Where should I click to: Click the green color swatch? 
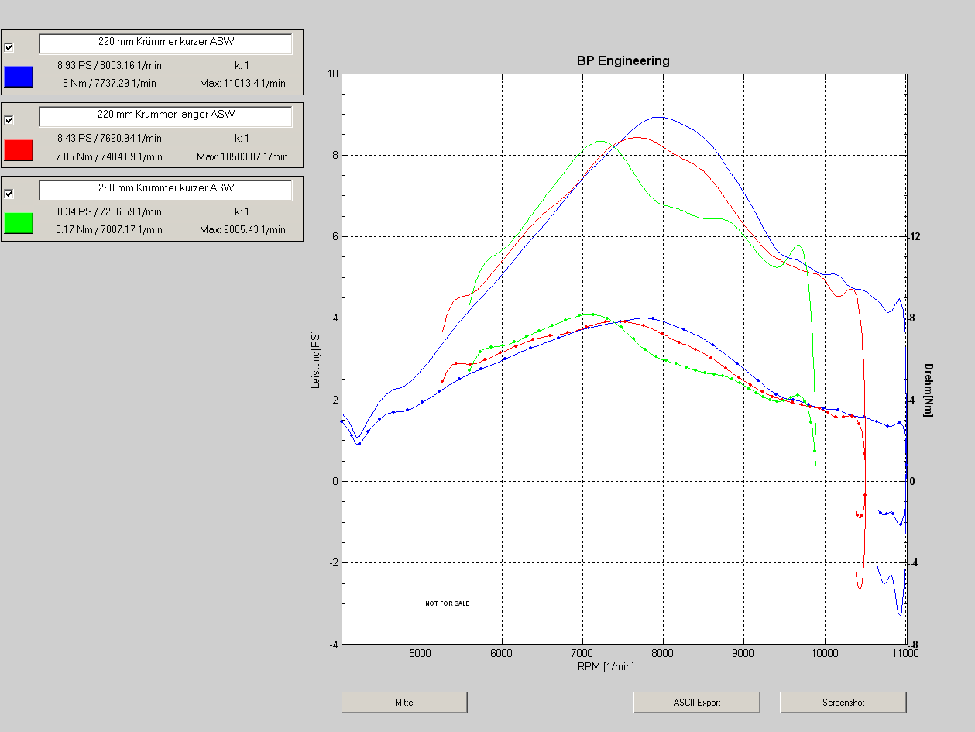click(19, 223)
